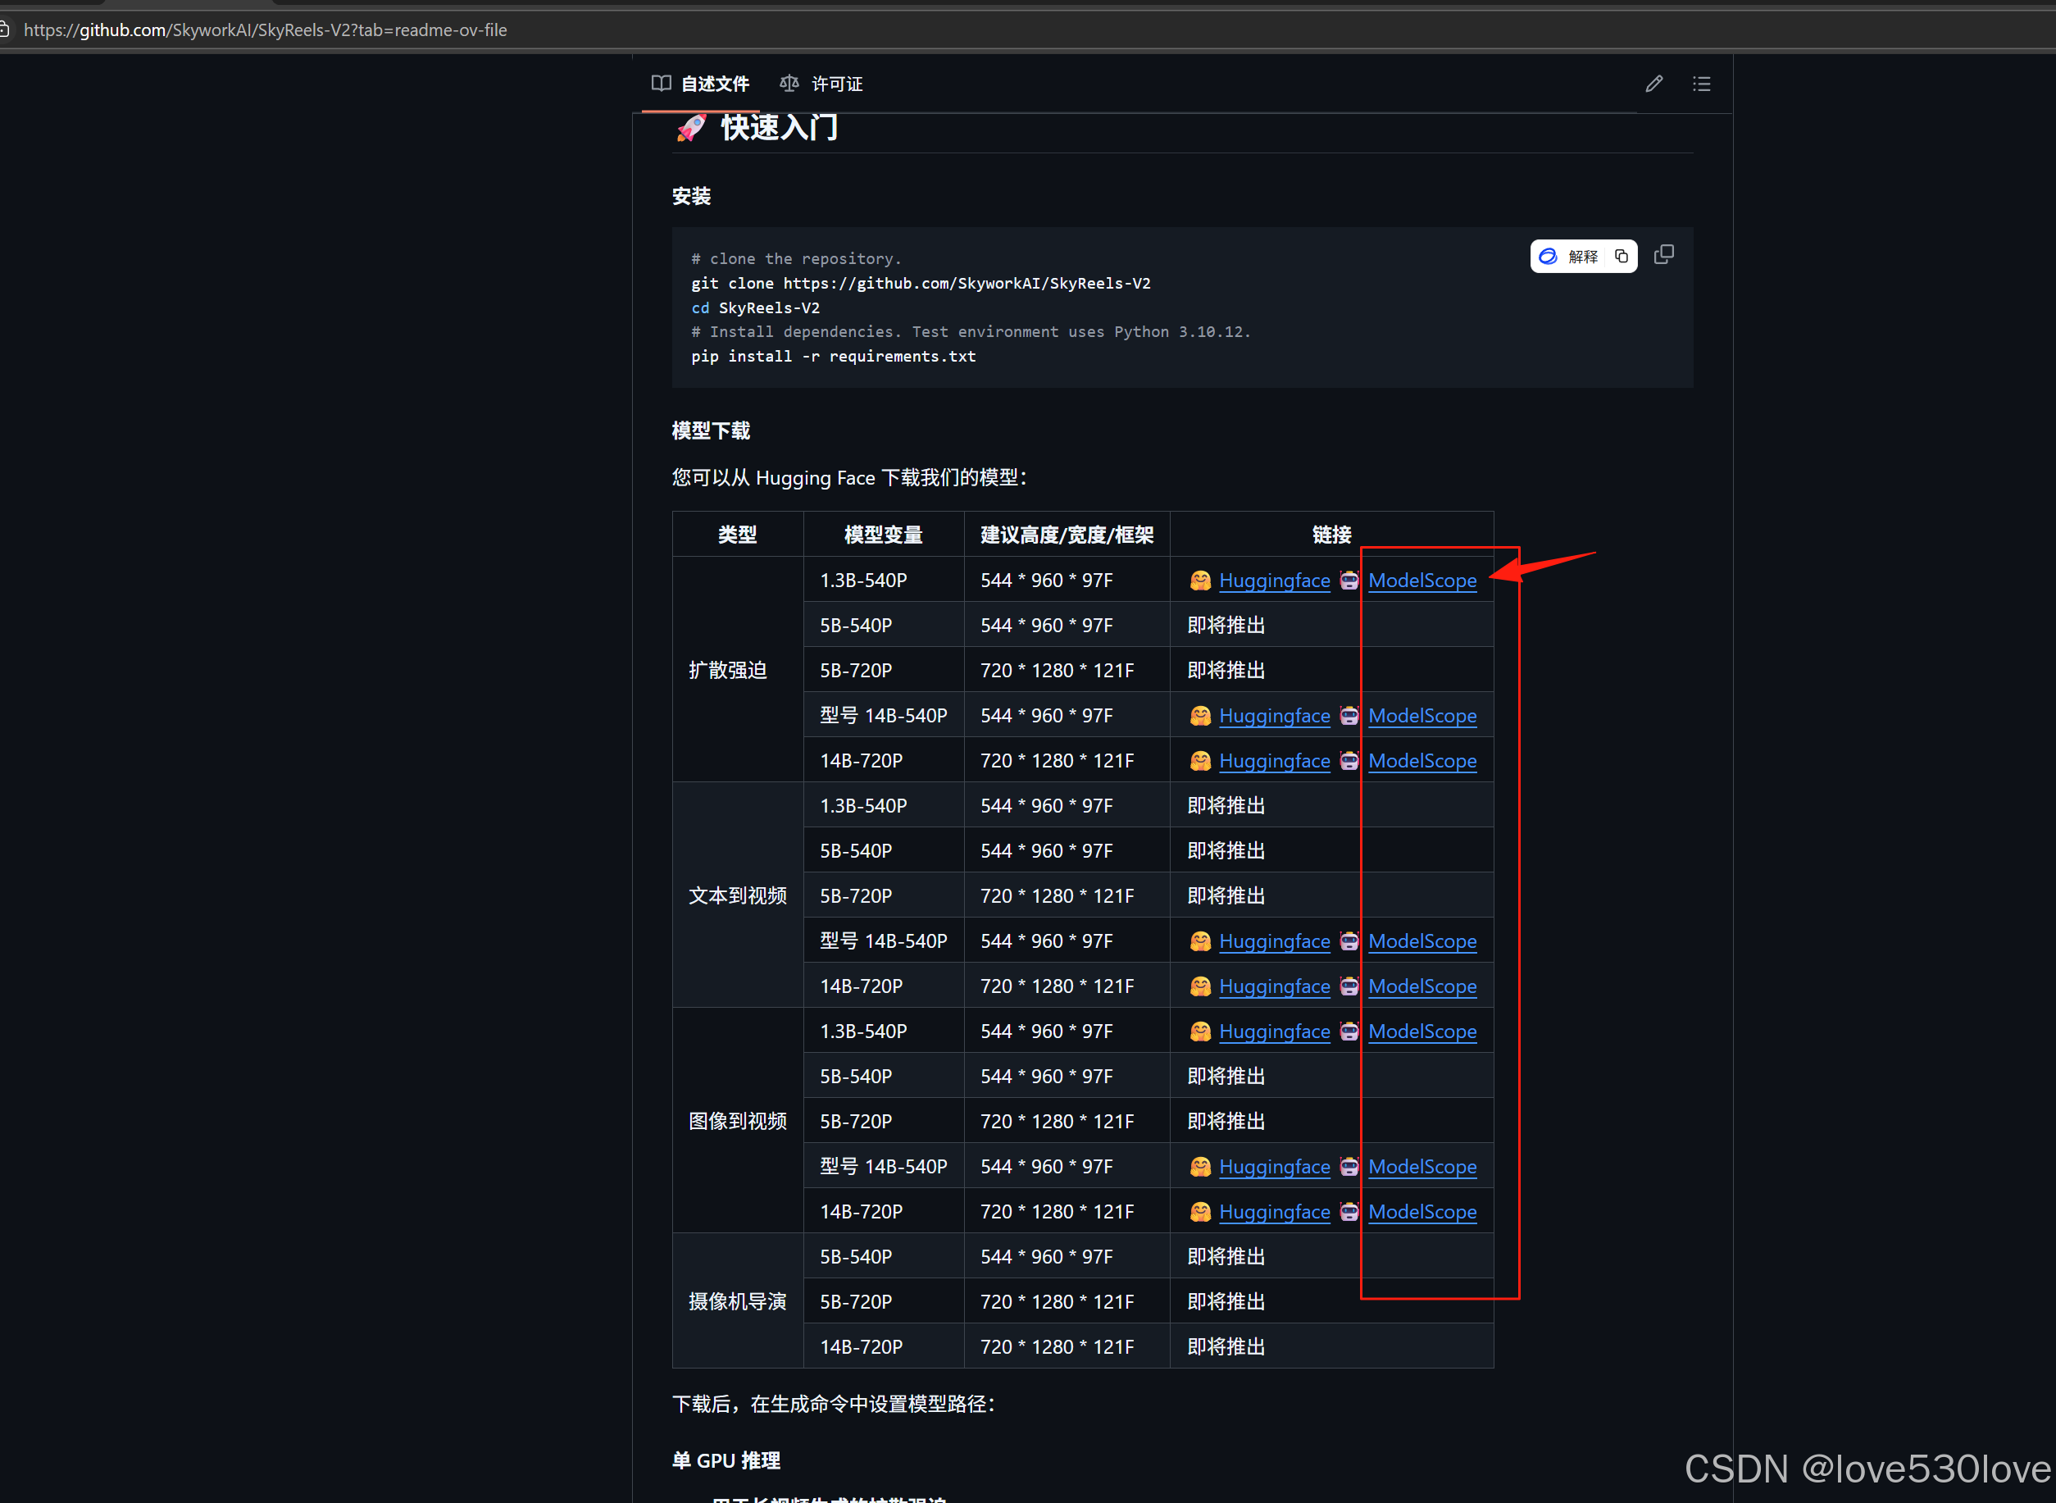Click site info icon left of URL
Screen dimensions: 2056x1503
tap(5, 30)
